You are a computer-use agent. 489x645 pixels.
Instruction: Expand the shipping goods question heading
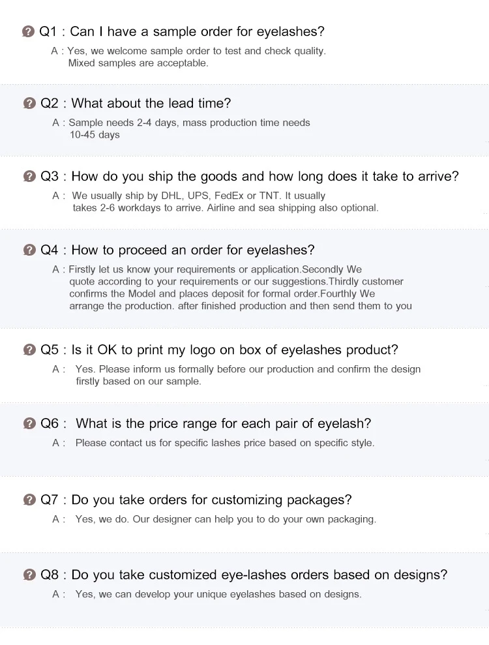(265, 176)
